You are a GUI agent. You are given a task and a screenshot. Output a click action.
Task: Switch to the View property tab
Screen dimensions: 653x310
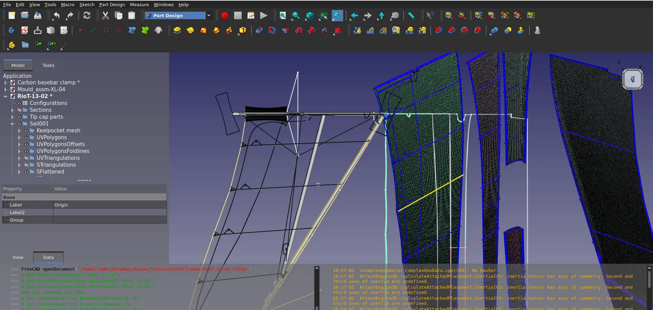[x=18, y=257]
